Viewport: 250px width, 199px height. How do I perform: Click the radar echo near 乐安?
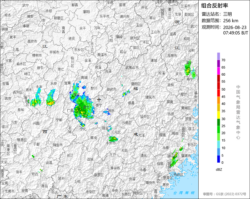pos(51,98)
